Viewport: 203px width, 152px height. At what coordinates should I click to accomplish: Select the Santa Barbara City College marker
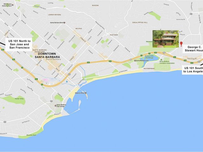(x=56, y=105)
